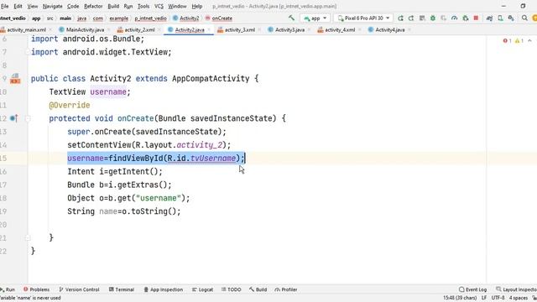Switch to the Activity4.java tab
The width and height of the screenshot is (537, 302).
pos(389,30)
